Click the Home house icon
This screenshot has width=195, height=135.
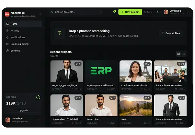coord(7,24)
